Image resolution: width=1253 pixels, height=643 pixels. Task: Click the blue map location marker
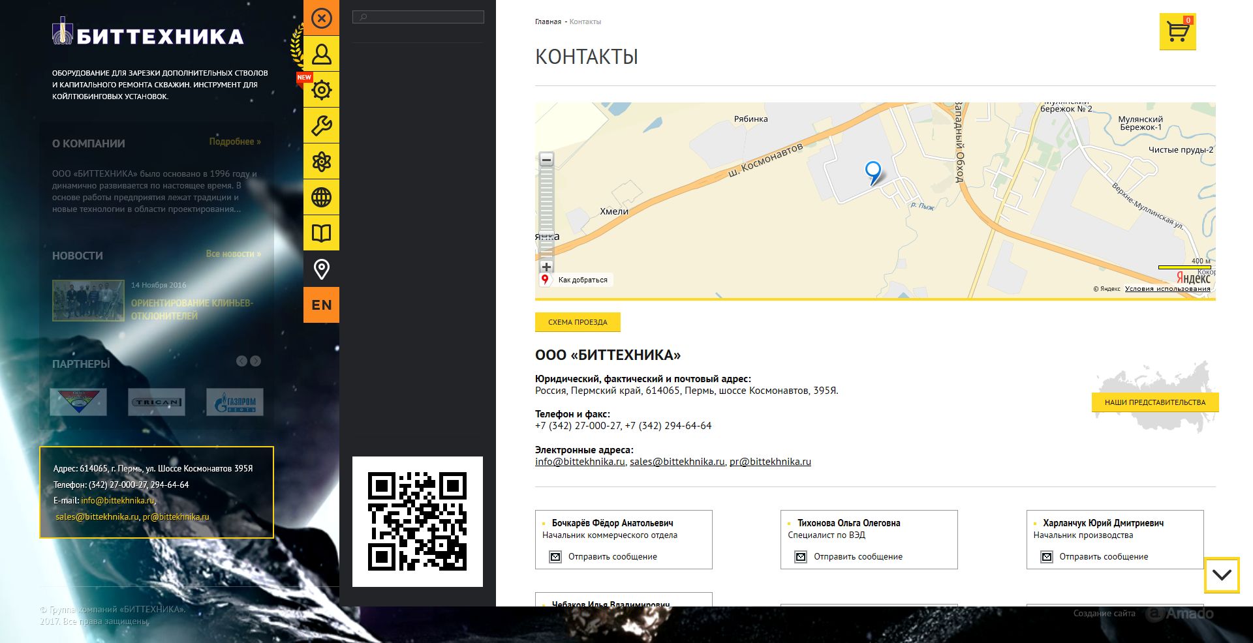pos(873,173)
